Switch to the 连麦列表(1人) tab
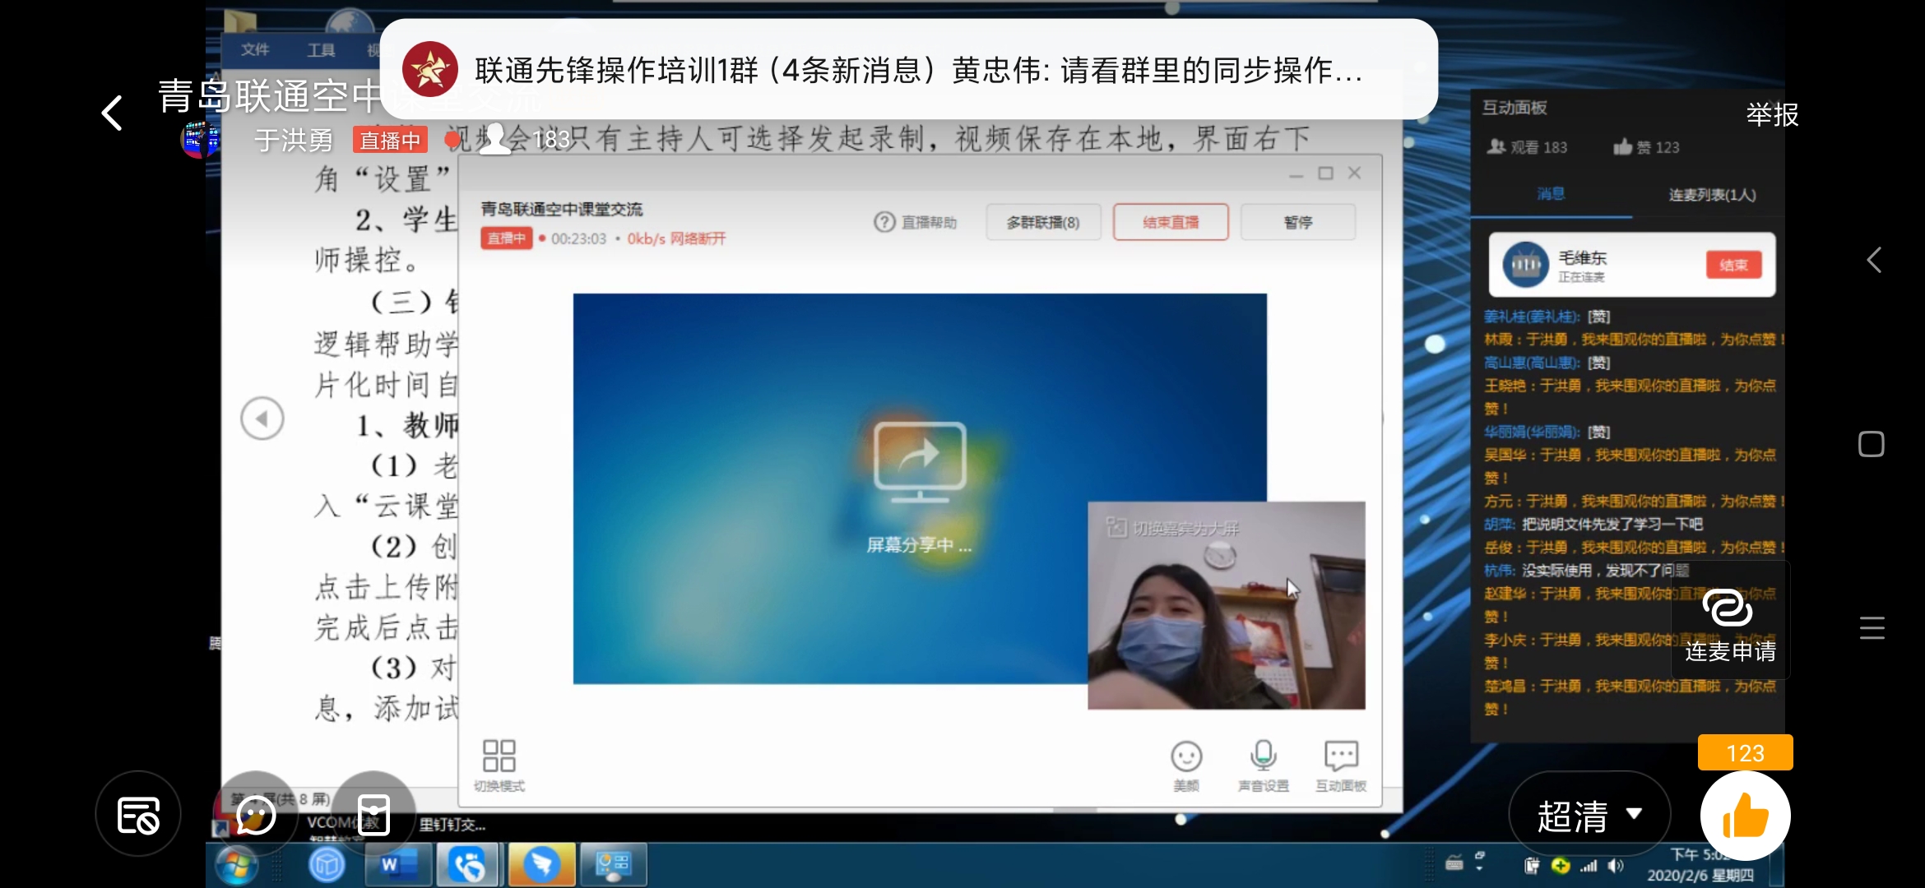1925x888 pixels. [1711, 195]
